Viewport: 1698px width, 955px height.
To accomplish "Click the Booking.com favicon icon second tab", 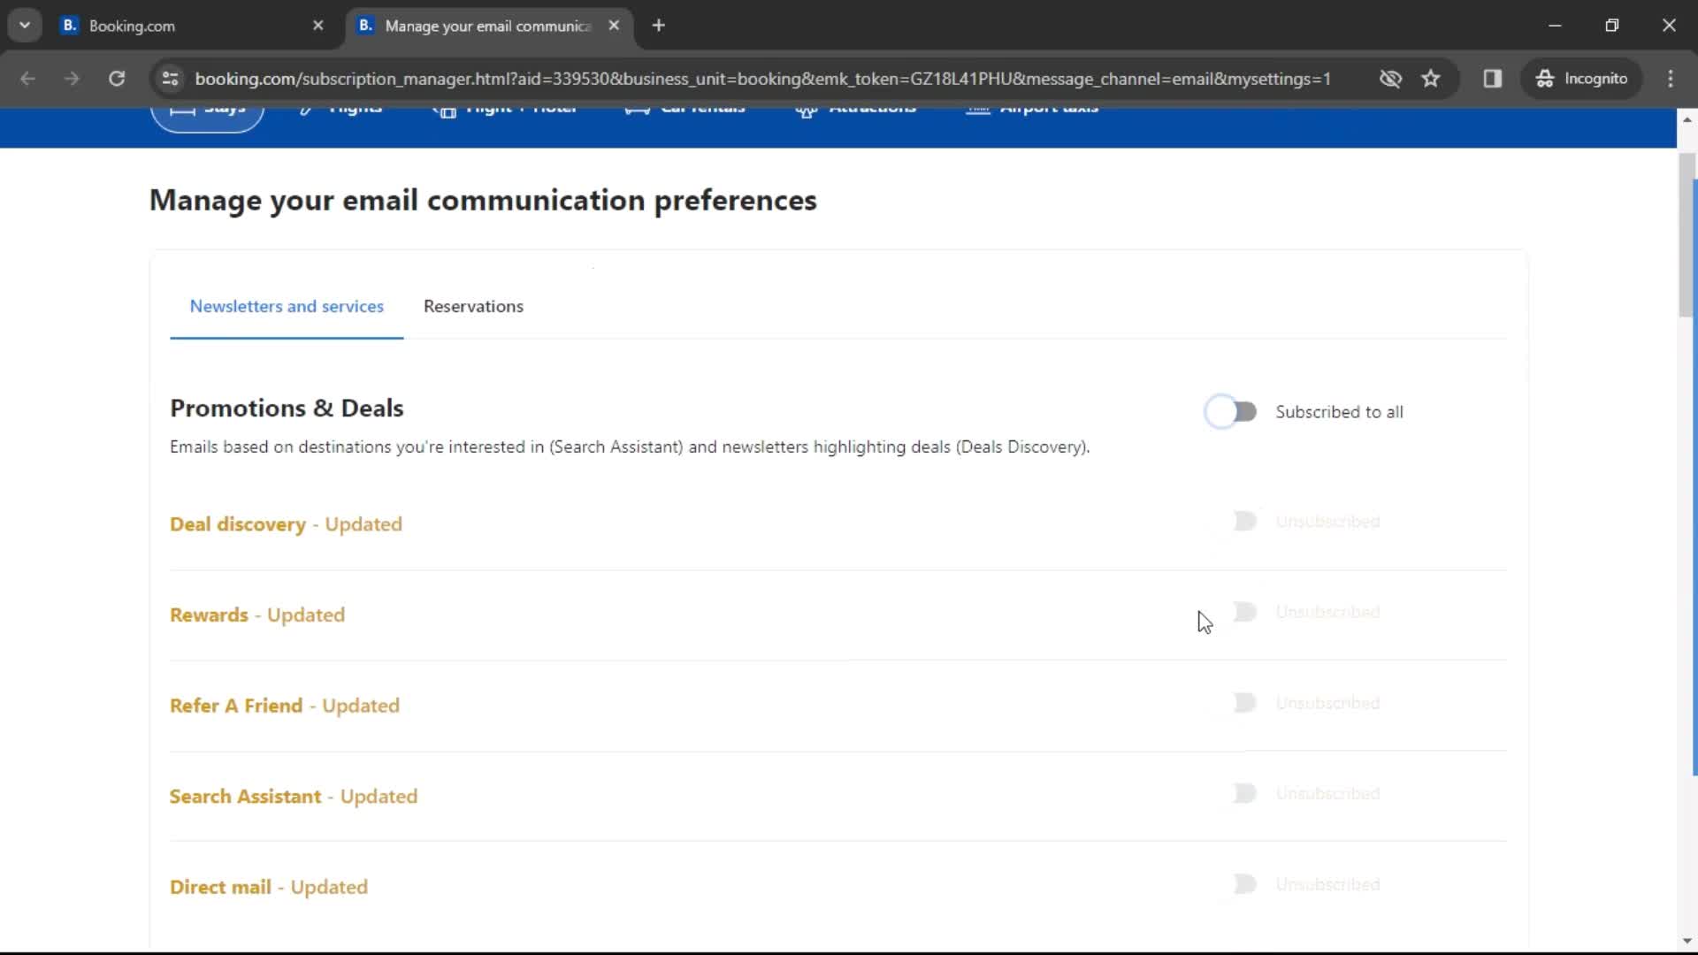I will click(366, 26).
